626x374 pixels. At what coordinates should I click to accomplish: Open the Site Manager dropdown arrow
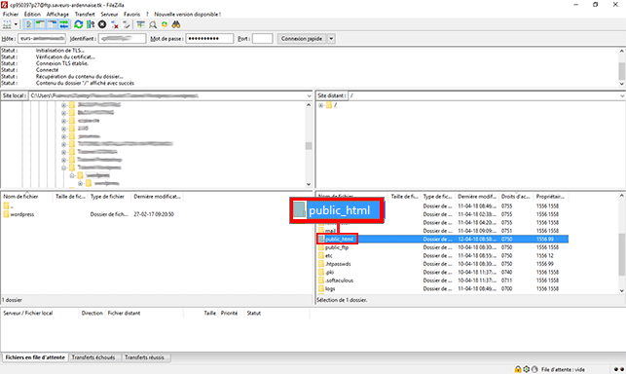pyautogui.click(x=16, y=24)
